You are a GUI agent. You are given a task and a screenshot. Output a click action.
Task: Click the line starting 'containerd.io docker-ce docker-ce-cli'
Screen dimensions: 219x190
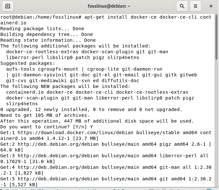click(97, 92)
